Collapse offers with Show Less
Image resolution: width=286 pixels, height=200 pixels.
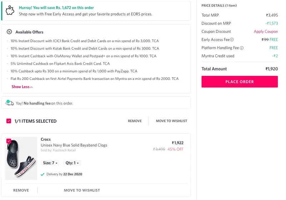coord(22,87)
